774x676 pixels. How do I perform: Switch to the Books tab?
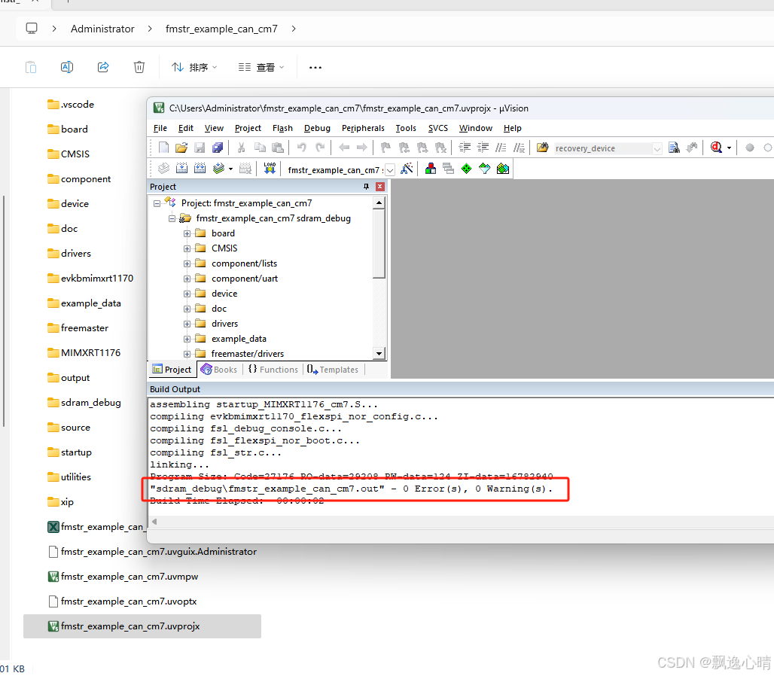pyautogui.click(x=219, y=370)
